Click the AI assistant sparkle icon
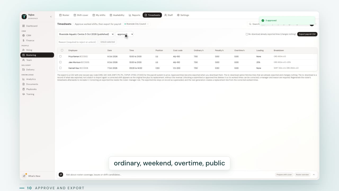 tap(61, 175)
